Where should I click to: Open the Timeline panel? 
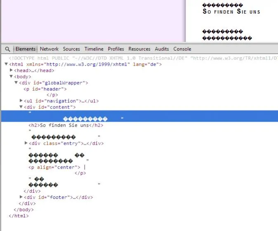[x=94, y=49]
